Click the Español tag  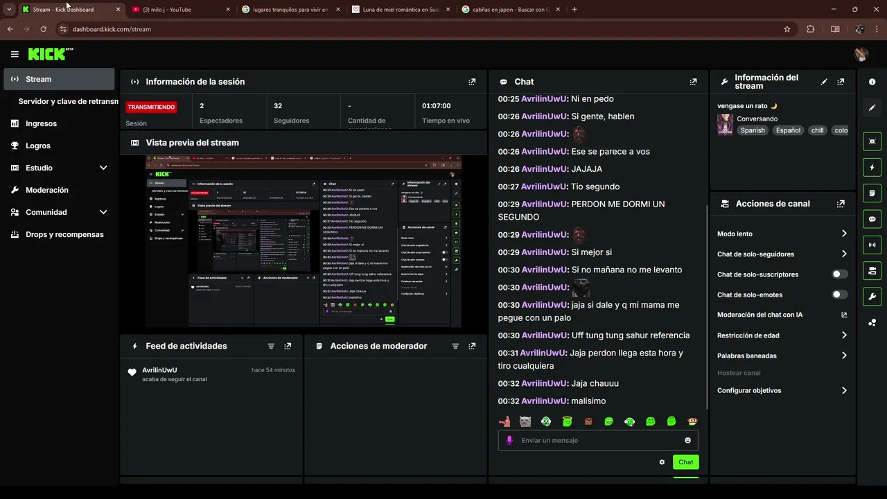pyautogui.click(x=788, y=130)
